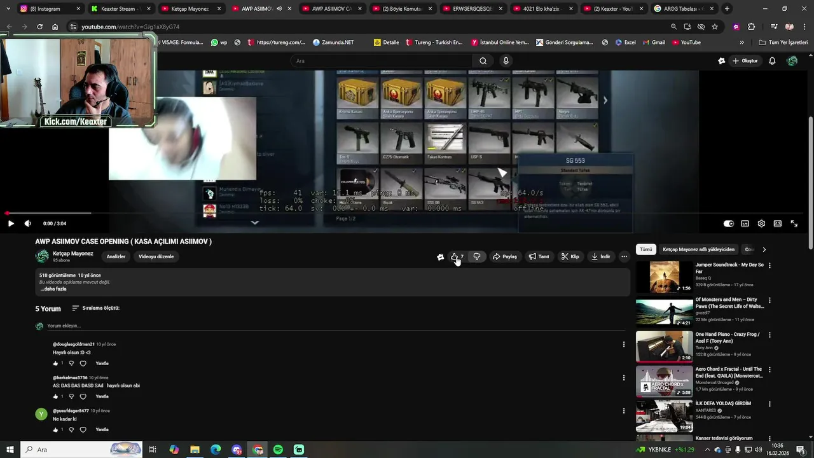The height and width of the screenshot is (458, 814).
Task: Click the İndir download button
Action: (601, 256)
